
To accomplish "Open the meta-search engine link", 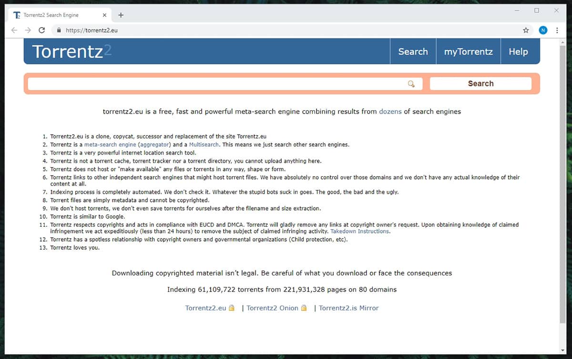I will [110, 145].
